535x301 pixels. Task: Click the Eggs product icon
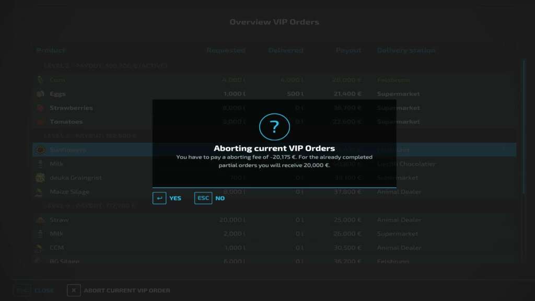(40, 94)
